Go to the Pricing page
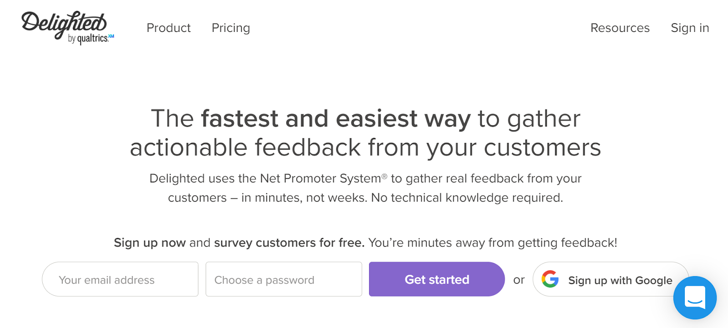 coord(231,28)
